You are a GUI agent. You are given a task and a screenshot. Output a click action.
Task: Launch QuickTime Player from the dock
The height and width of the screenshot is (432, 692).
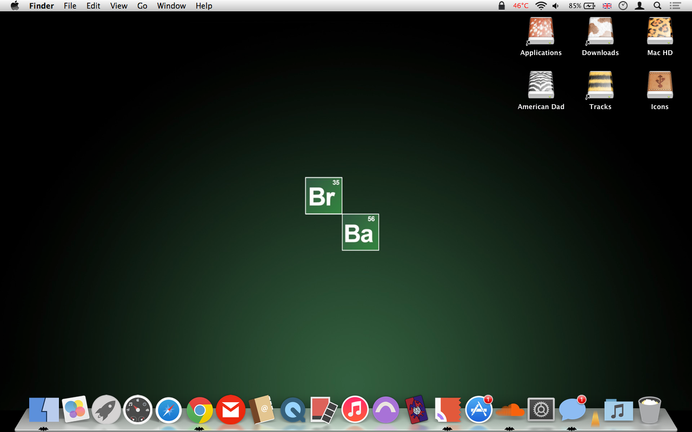[x=293, y=410]
